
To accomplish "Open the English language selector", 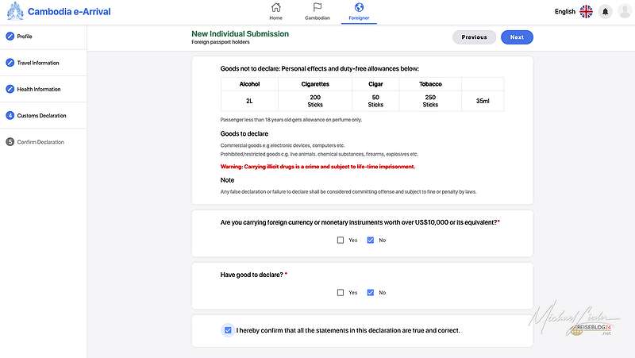I will (565, 12).
